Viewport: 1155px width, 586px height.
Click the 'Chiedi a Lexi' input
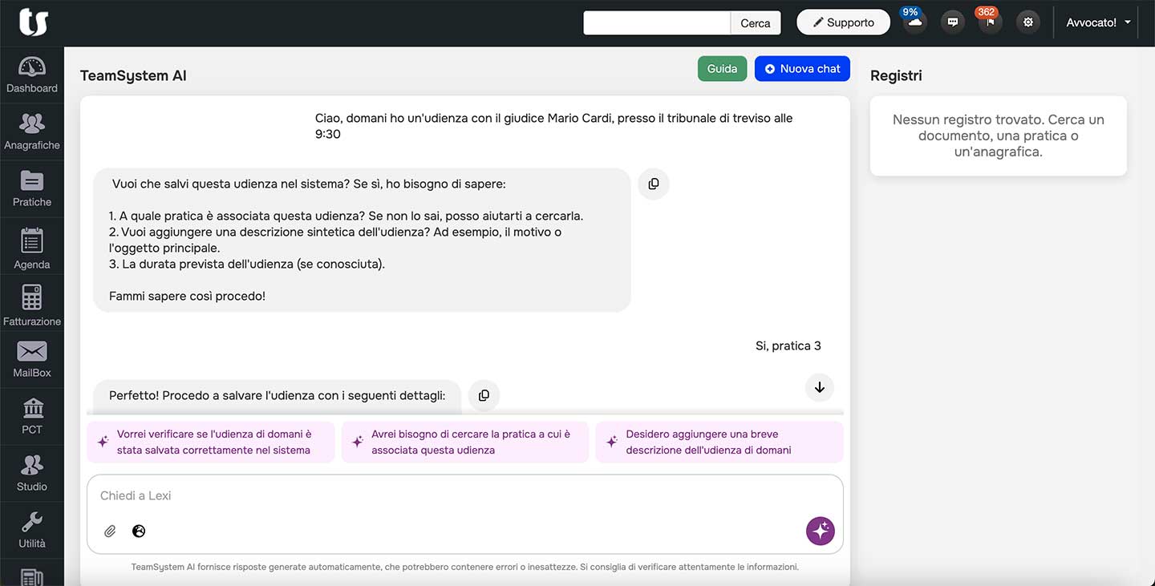click(465, 495)
